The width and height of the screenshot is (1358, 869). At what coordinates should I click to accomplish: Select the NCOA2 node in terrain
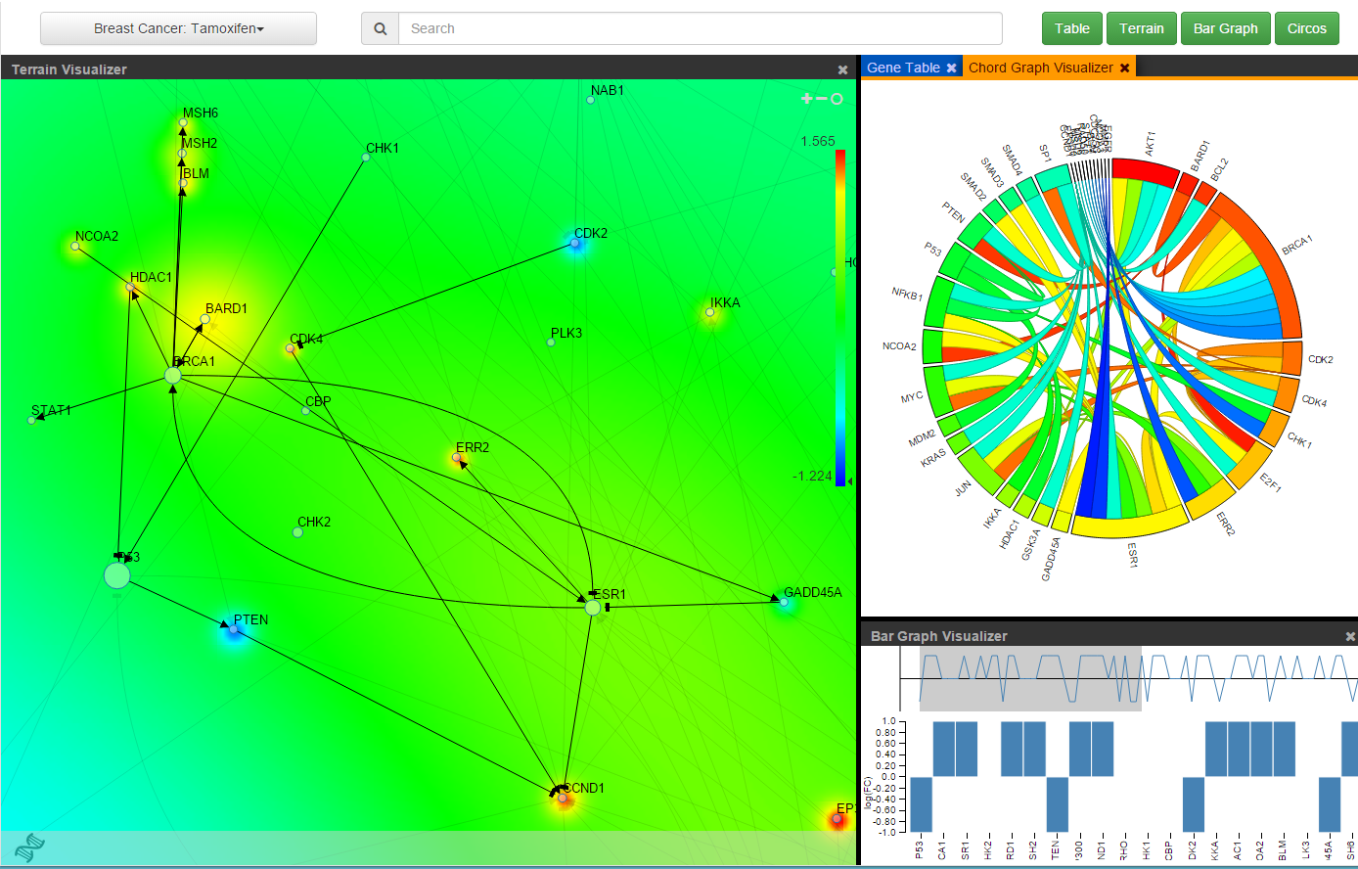click(x=75, y=246)
